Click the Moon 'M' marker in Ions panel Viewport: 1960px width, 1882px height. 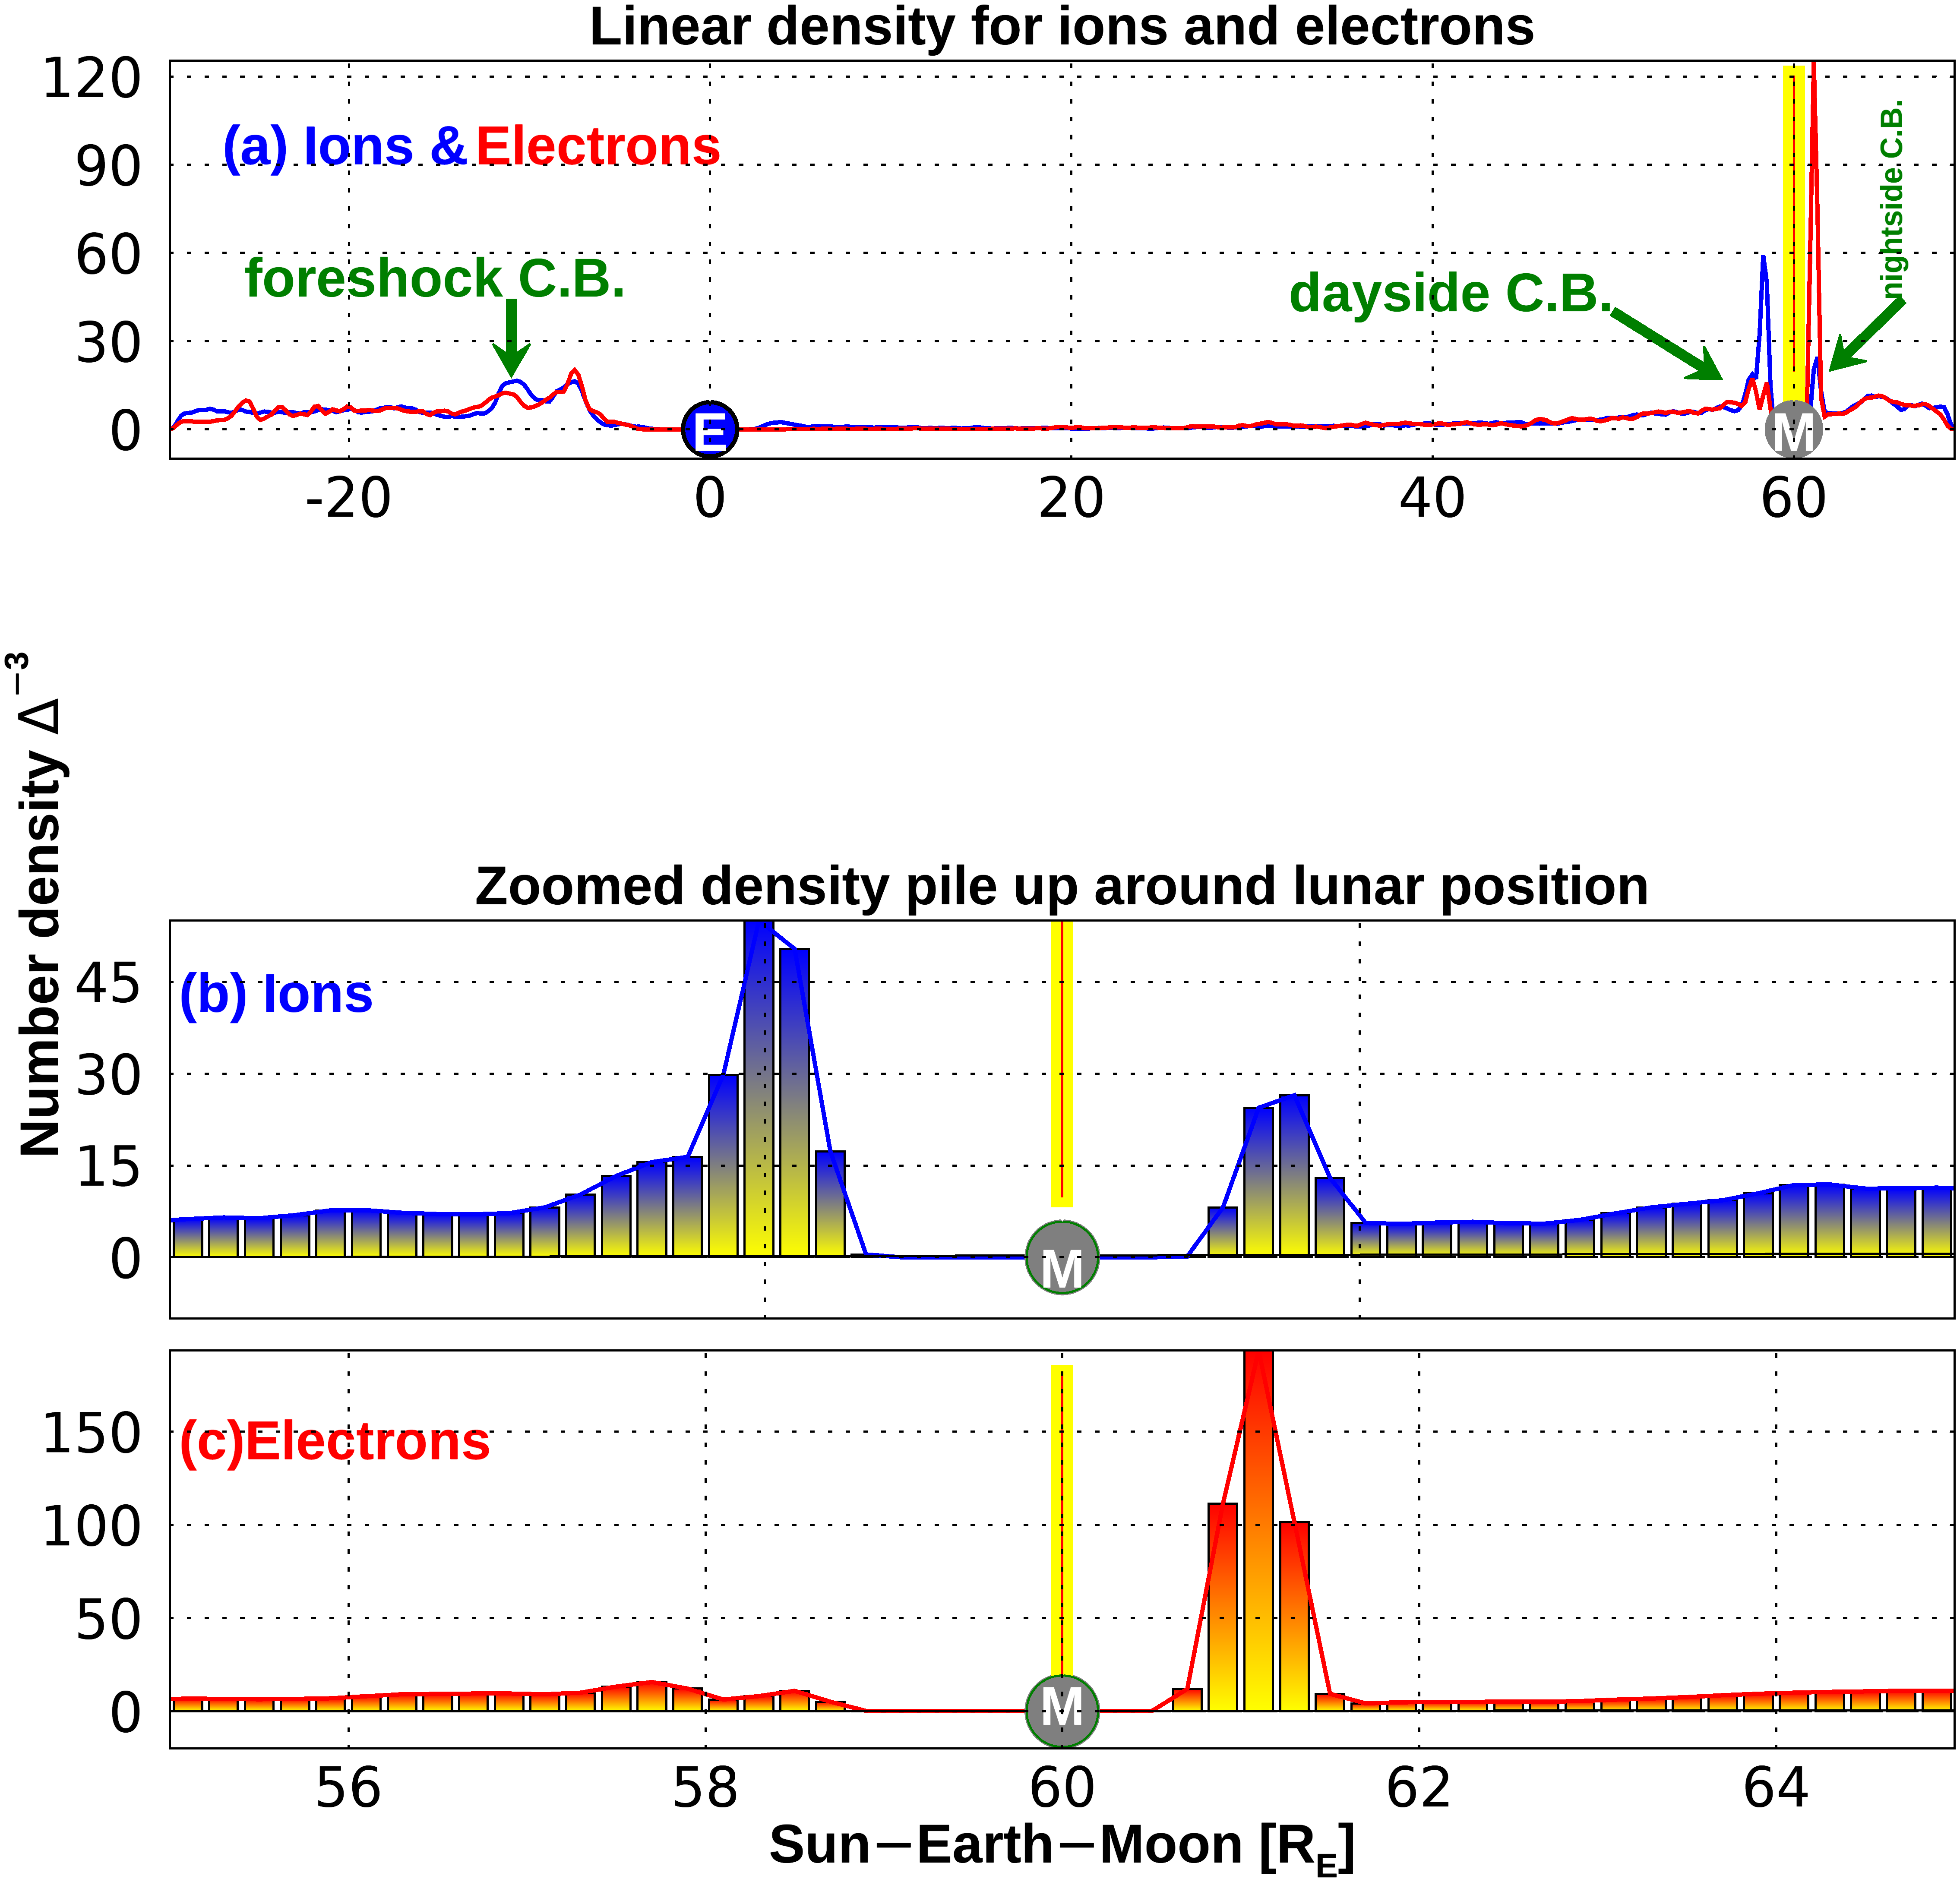click(x=1062, y=1257)
